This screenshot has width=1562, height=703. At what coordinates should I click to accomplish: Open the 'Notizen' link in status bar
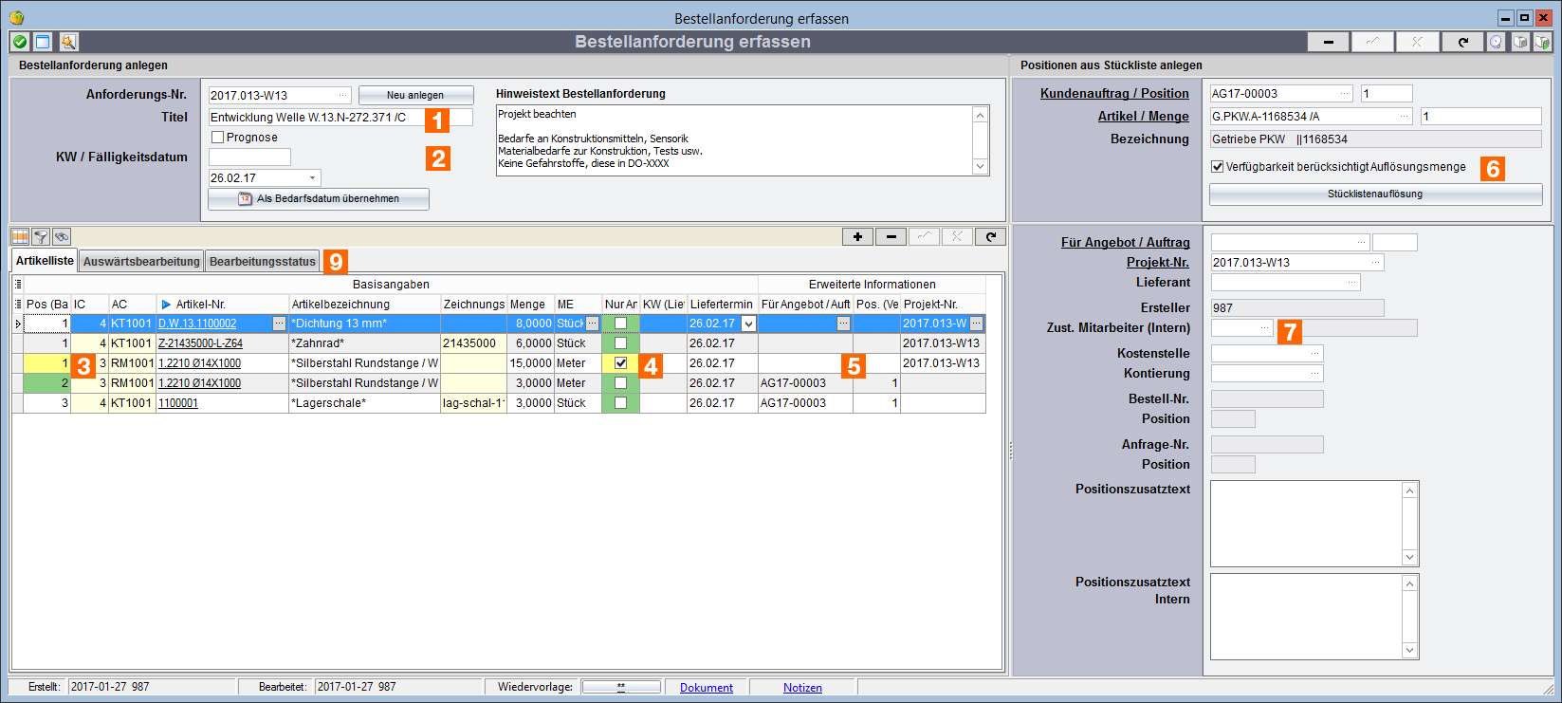pos(802,688)
